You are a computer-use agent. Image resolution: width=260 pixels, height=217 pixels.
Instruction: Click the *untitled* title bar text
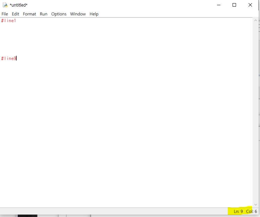click(x=19, y=5)
